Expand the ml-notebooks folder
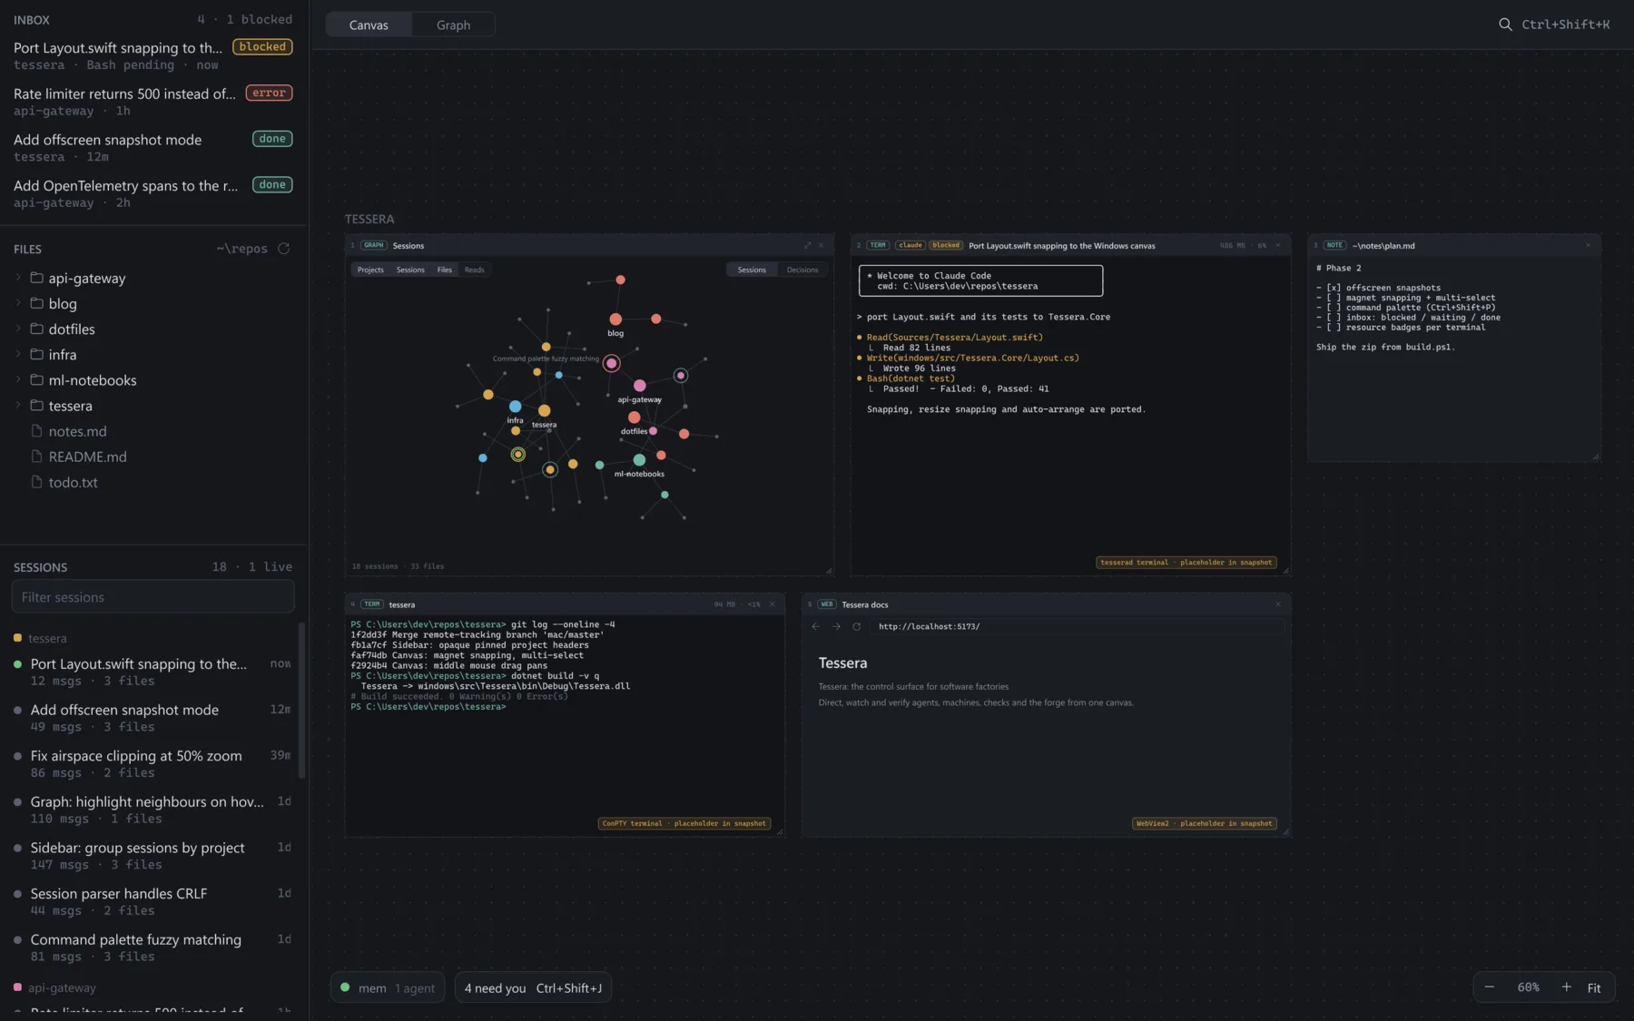 [18, 379]
